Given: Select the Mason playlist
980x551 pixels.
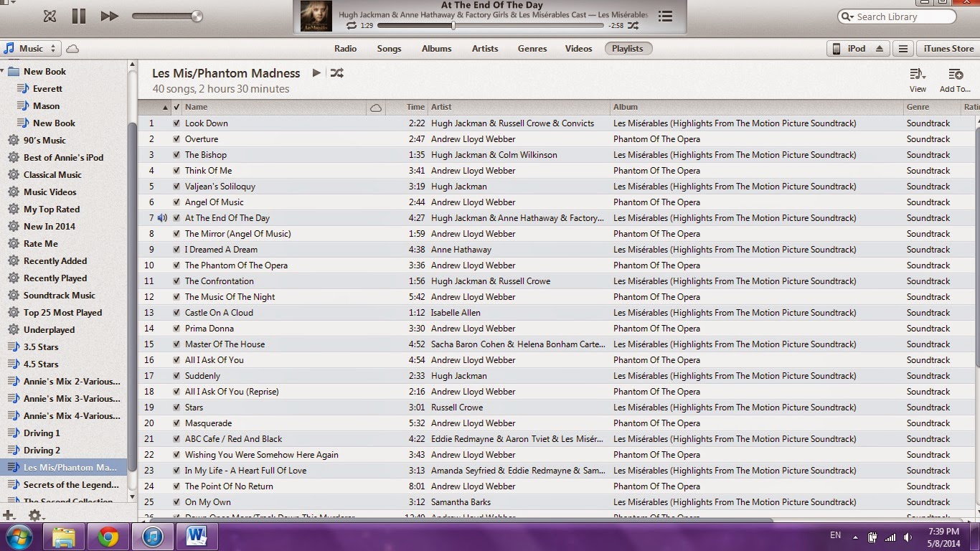Looking at the screenshot, I should point(46,105).
